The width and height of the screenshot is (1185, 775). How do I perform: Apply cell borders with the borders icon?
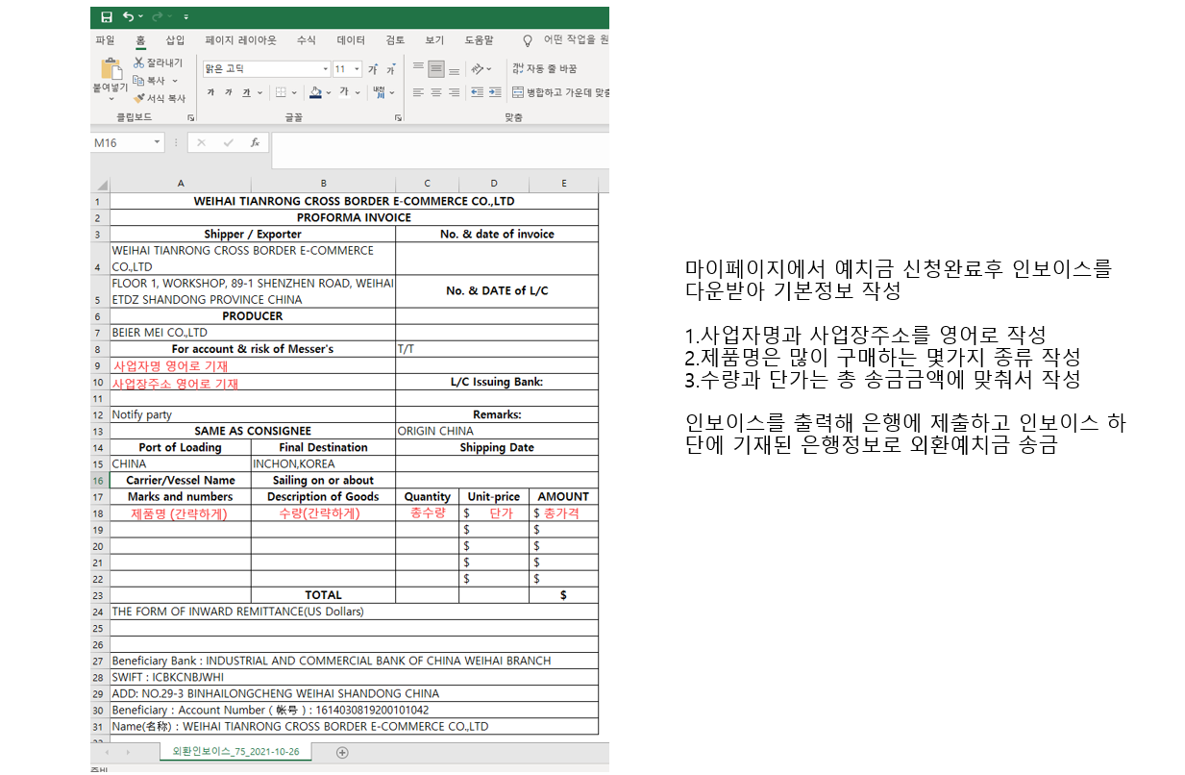[281, 92]
